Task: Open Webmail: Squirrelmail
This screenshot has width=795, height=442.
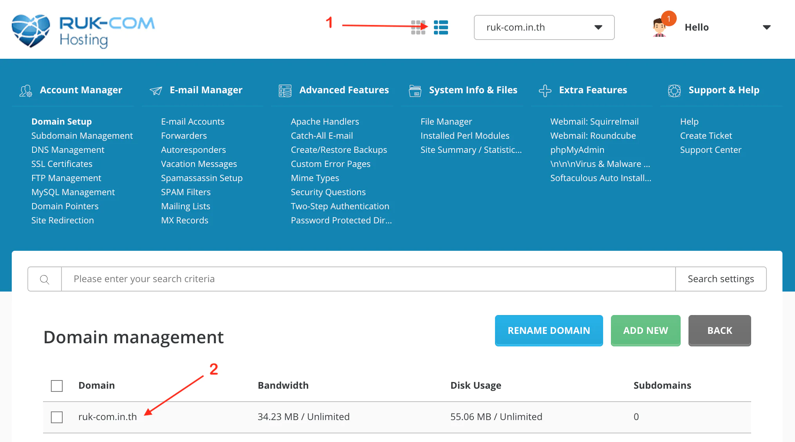Action: 594,121
